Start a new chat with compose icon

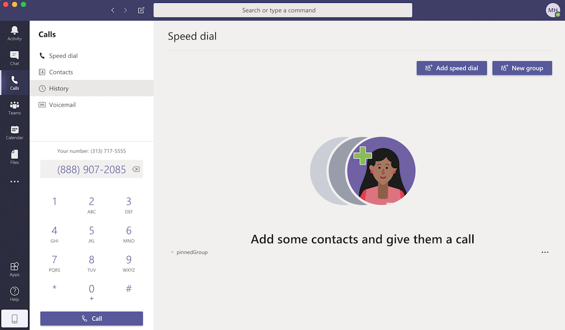coord(141,10)
